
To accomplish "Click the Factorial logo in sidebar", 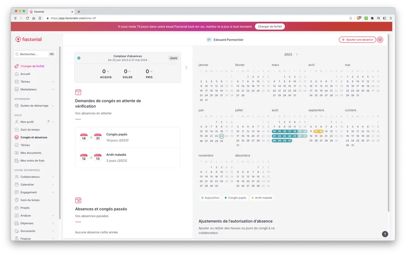I will 28,39.
